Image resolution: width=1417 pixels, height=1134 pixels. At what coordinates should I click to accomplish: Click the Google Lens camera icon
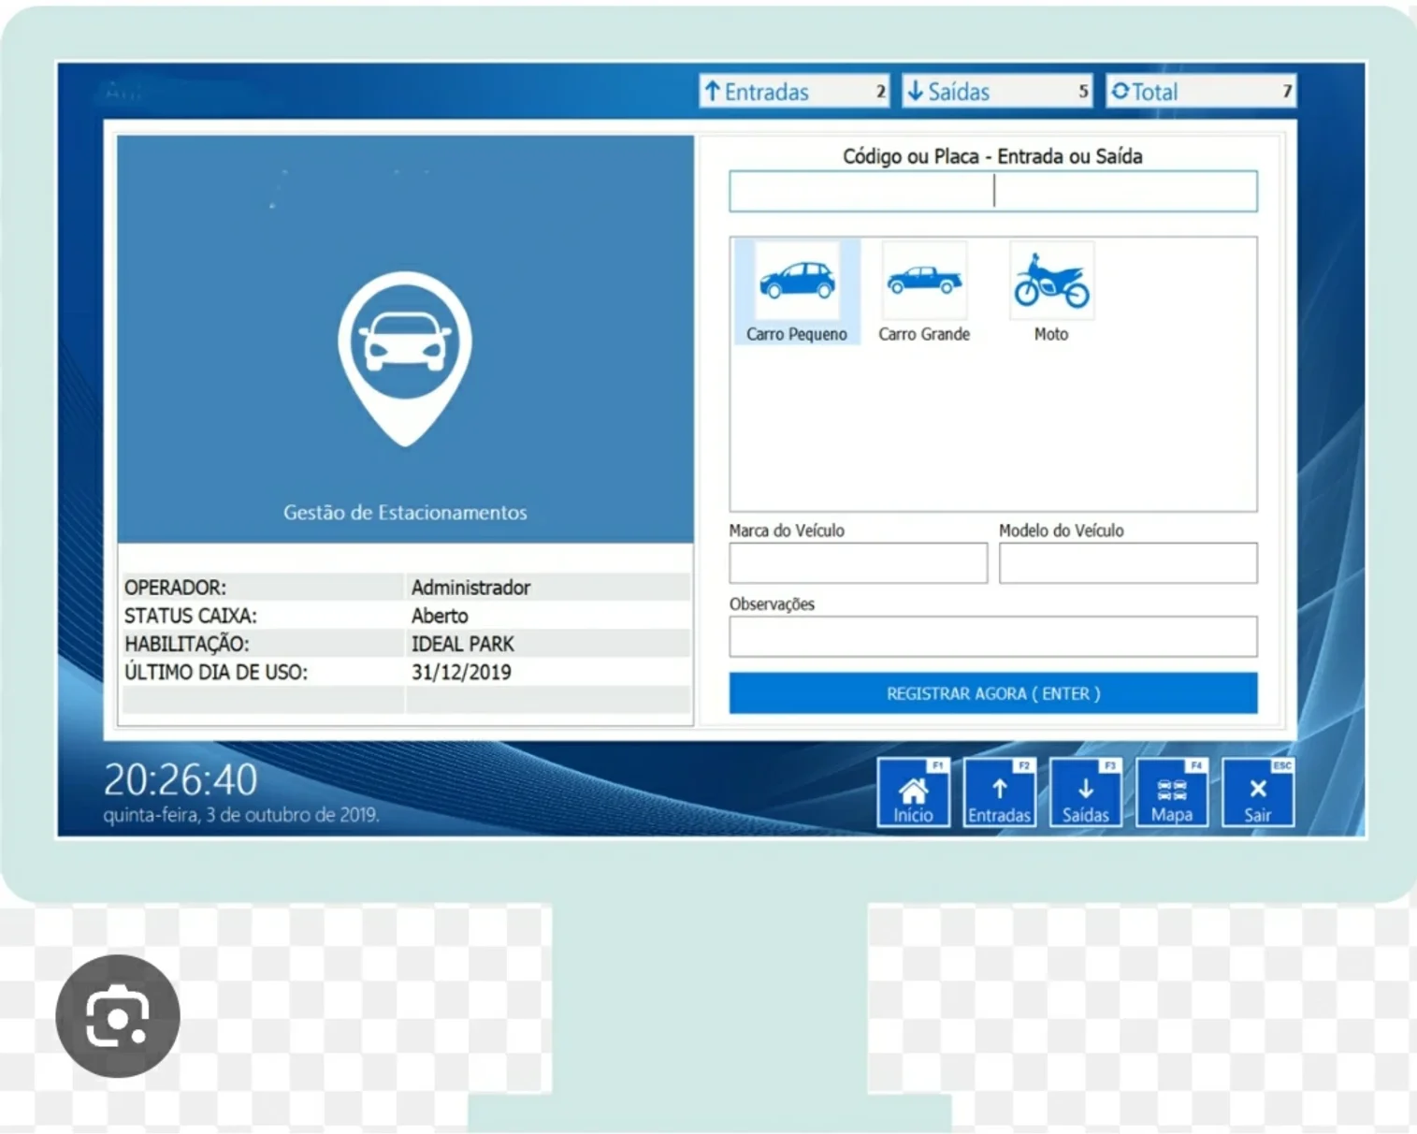[x=118, y=1016]
